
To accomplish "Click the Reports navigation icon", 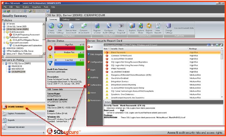I will coord(5,120).
